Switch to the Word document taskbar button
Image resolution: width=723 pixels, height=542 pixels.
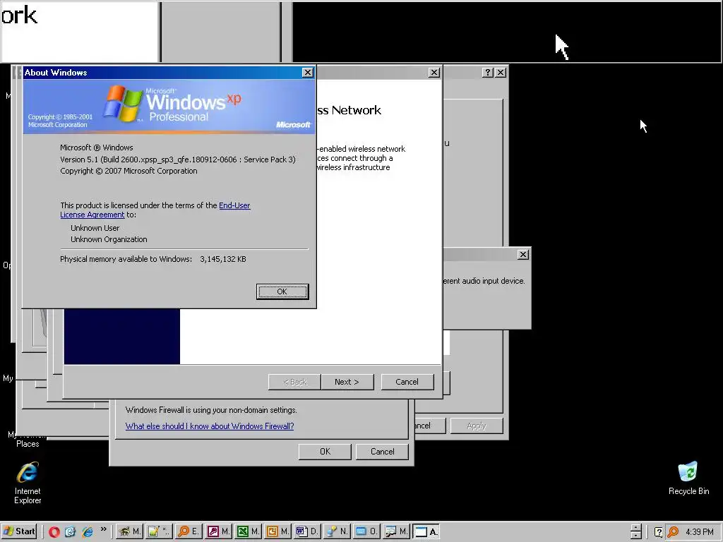click(306, 531)
